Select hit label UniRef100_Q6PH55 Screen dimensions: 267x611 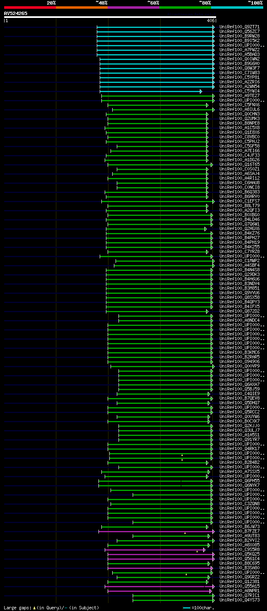[x=239, y=481]
